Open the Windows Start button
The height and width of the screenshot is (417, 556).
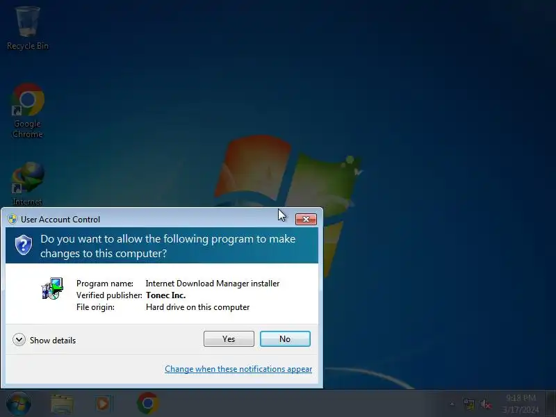pyautogui.click(x=19, y=403)
